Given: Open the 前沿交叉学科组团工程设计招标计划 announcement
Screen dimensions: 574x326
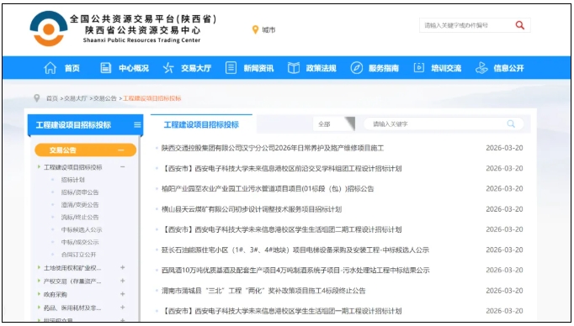Looking at the screenshot, I should point(281,169).
